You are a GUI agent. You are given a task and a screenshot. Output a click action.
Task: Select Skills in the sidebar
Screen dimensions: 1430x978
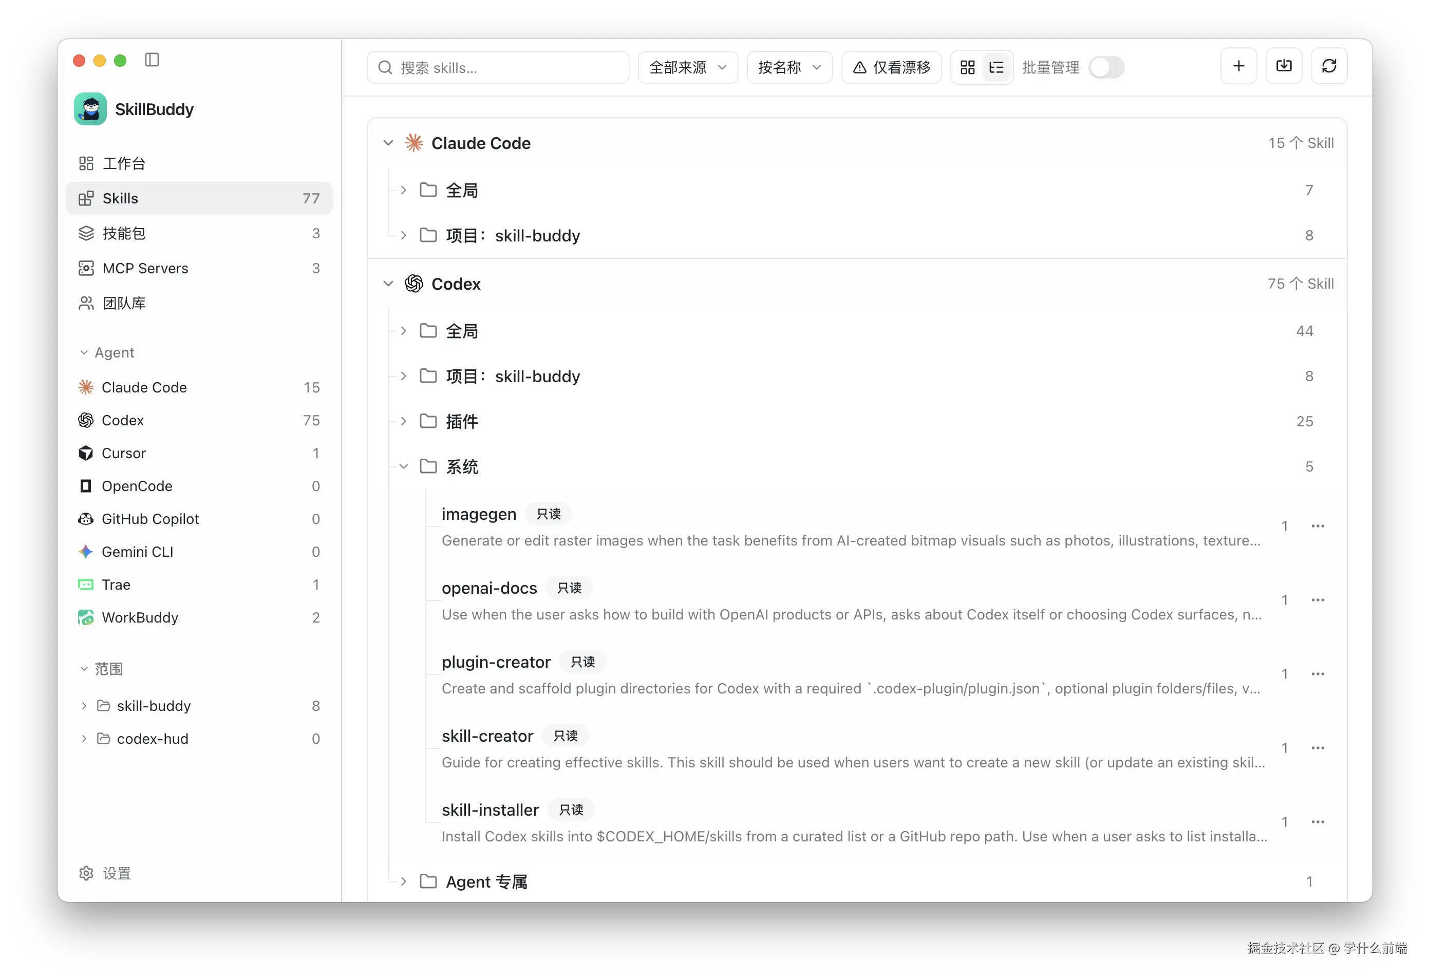(199, 198)
